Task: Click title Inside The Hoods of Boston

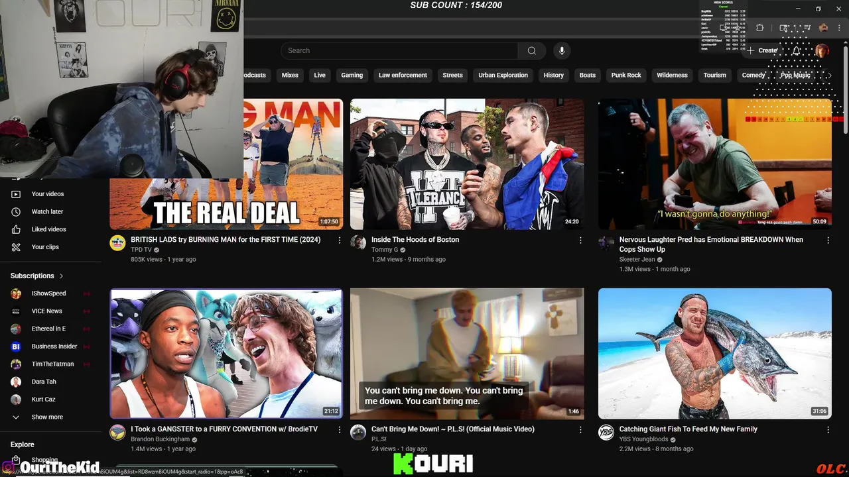Action: click(x=415, y=240)
